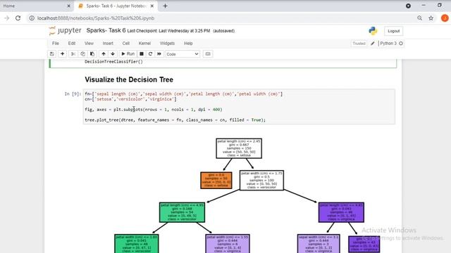Open a new browser tab

(165, 6)
